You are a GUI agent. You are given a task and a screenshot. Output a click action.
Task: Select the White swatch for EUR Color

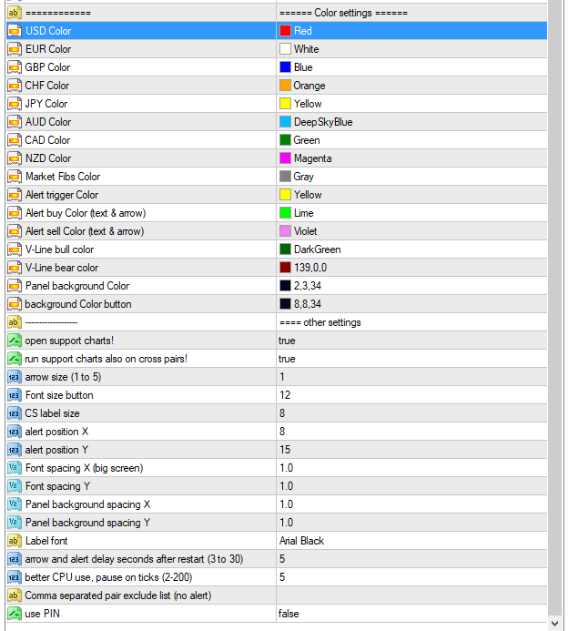(x=285, y=48)
